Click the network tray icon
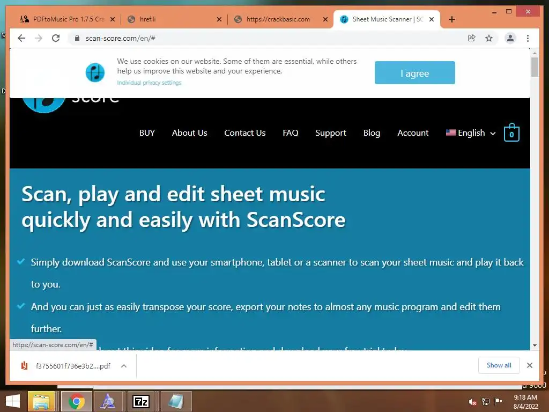The width and height of the screenshot is (549, 412). pyautogui.click(x=486, y=402)
